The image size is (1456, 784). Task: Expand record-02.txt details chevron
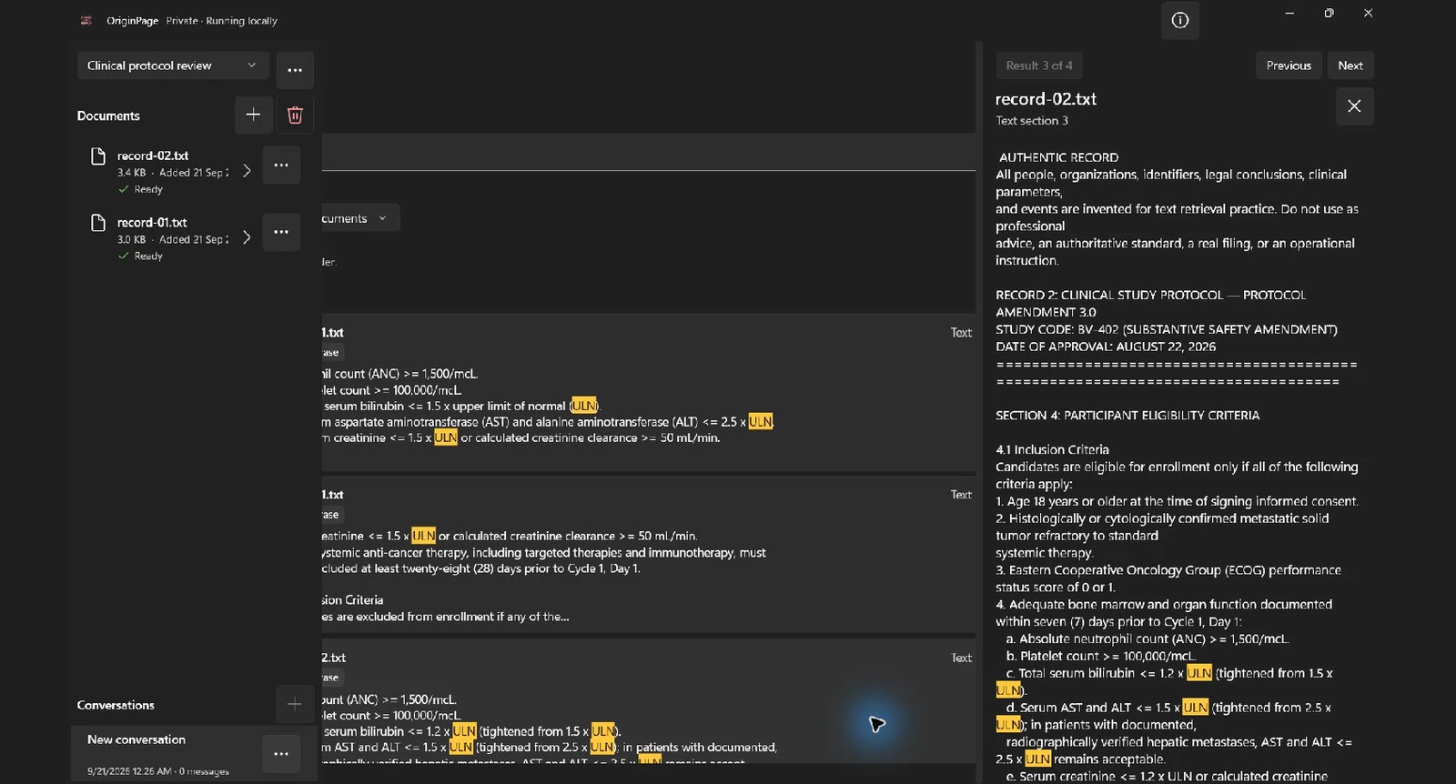[247, 171]
